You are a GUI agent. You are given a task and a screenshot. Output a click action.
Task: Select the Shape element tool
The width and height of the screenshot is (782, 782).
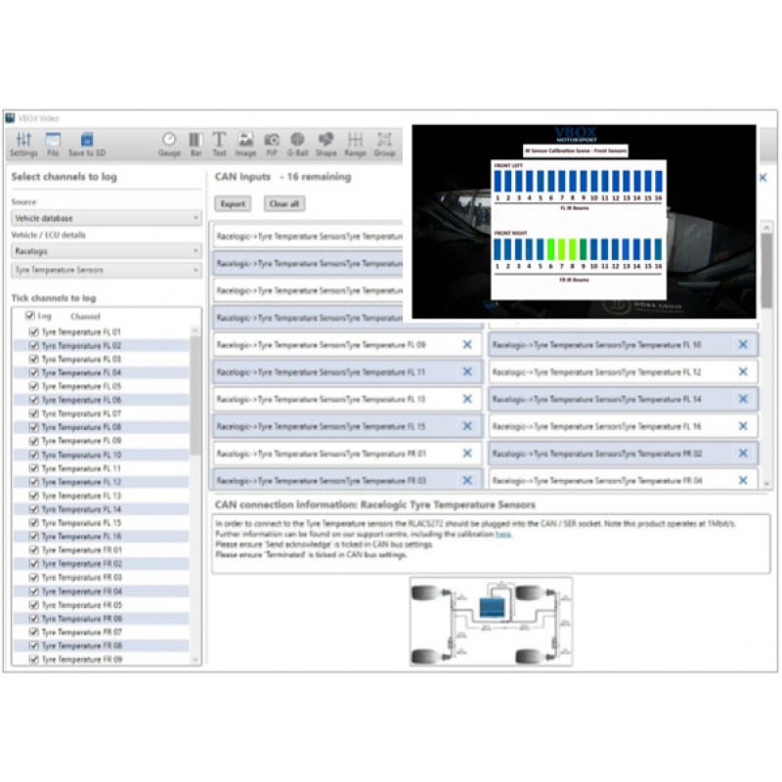326,145
